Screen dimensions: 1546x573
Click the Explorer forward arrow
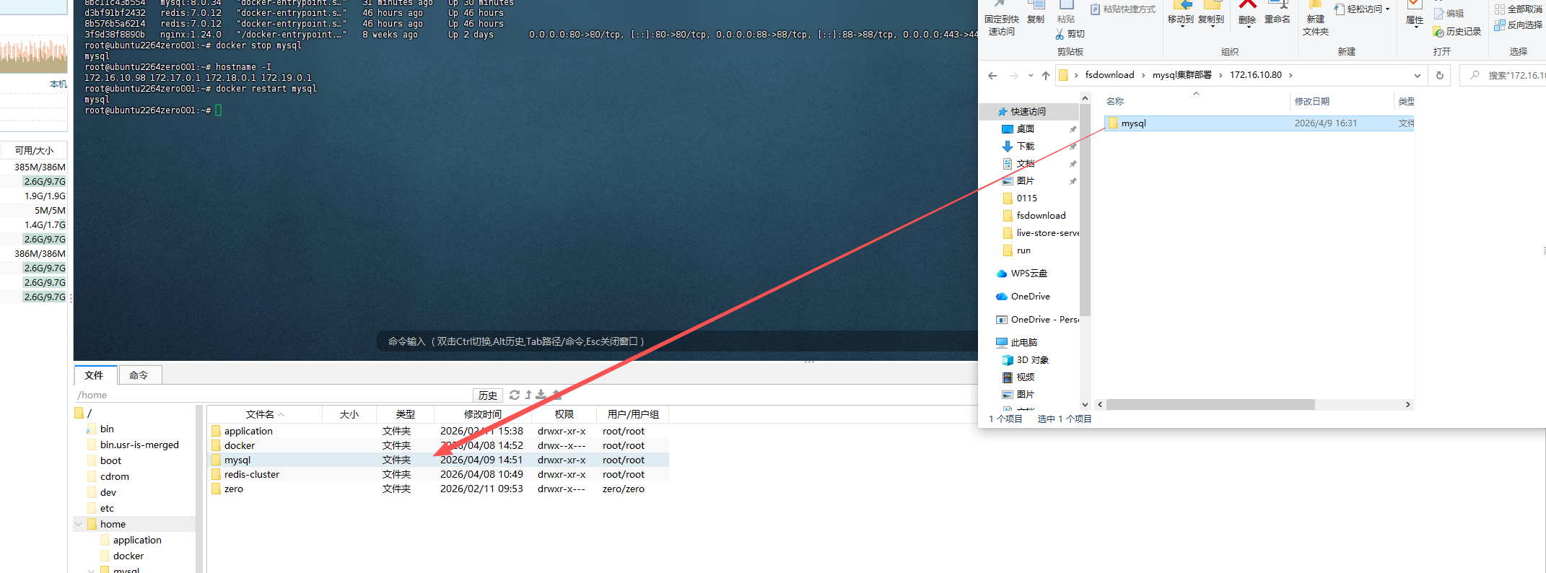click(1014, 75)
